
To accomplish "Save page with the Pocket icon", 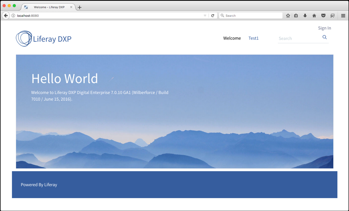I will click(323, 15).
